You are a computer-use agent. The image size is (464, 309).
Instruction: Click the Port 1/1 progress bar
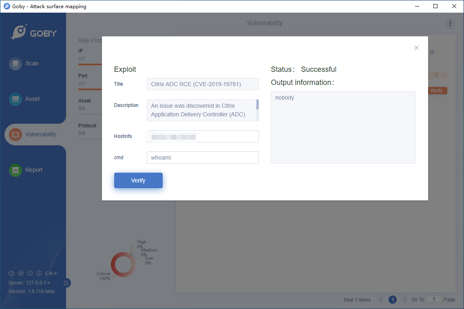click(x=90, y=89)
